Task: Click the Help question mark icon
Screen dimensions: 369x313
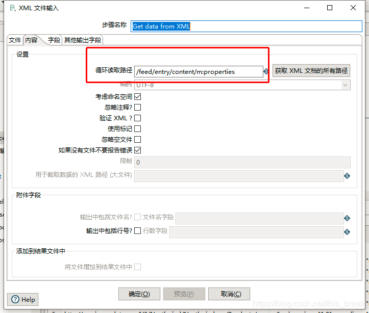Action: pos(15,299)
